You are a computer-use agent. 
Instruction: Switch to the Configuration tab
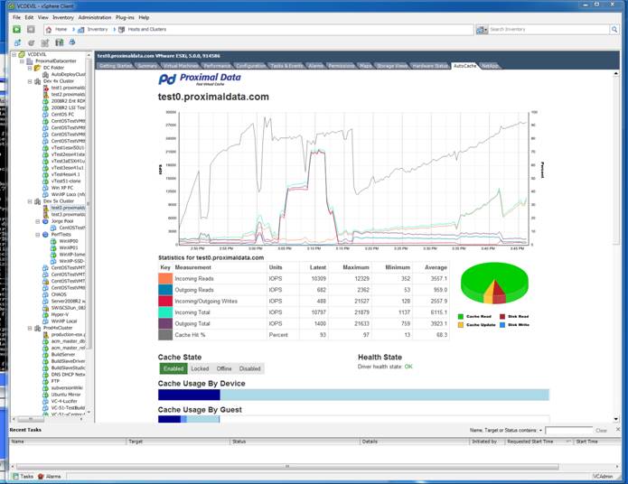(x=250, y=66)
